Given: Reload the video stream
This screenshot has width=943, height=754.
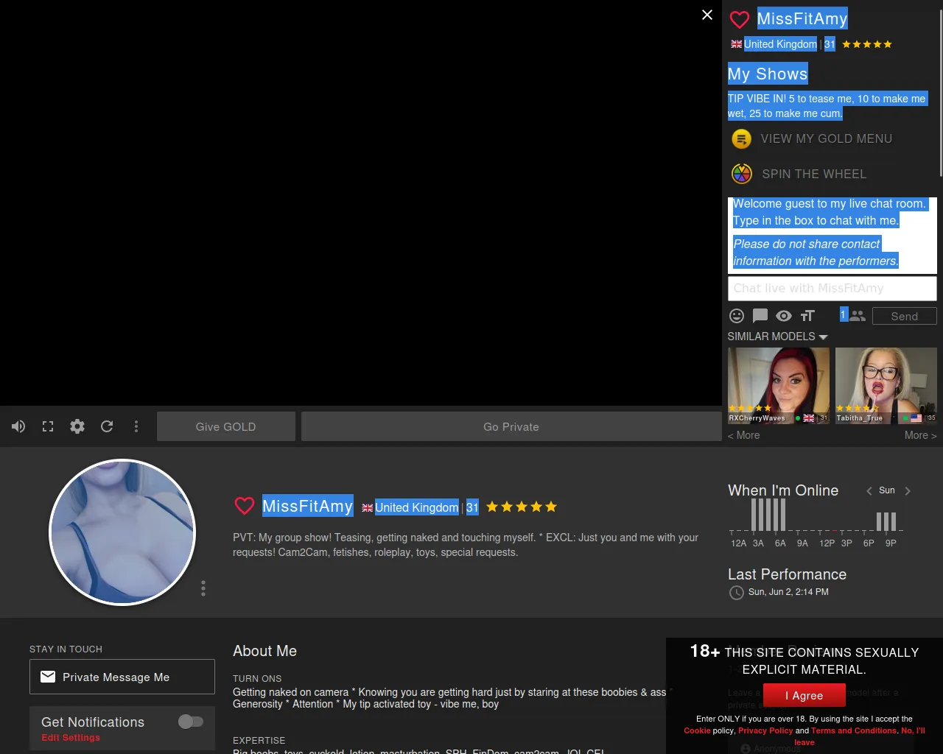Looking at the screenshot, I should 107,426.
